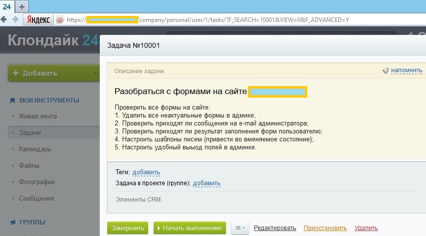Click добавить link next to Теги
This screenshot has width=426, height=236.
146,172
